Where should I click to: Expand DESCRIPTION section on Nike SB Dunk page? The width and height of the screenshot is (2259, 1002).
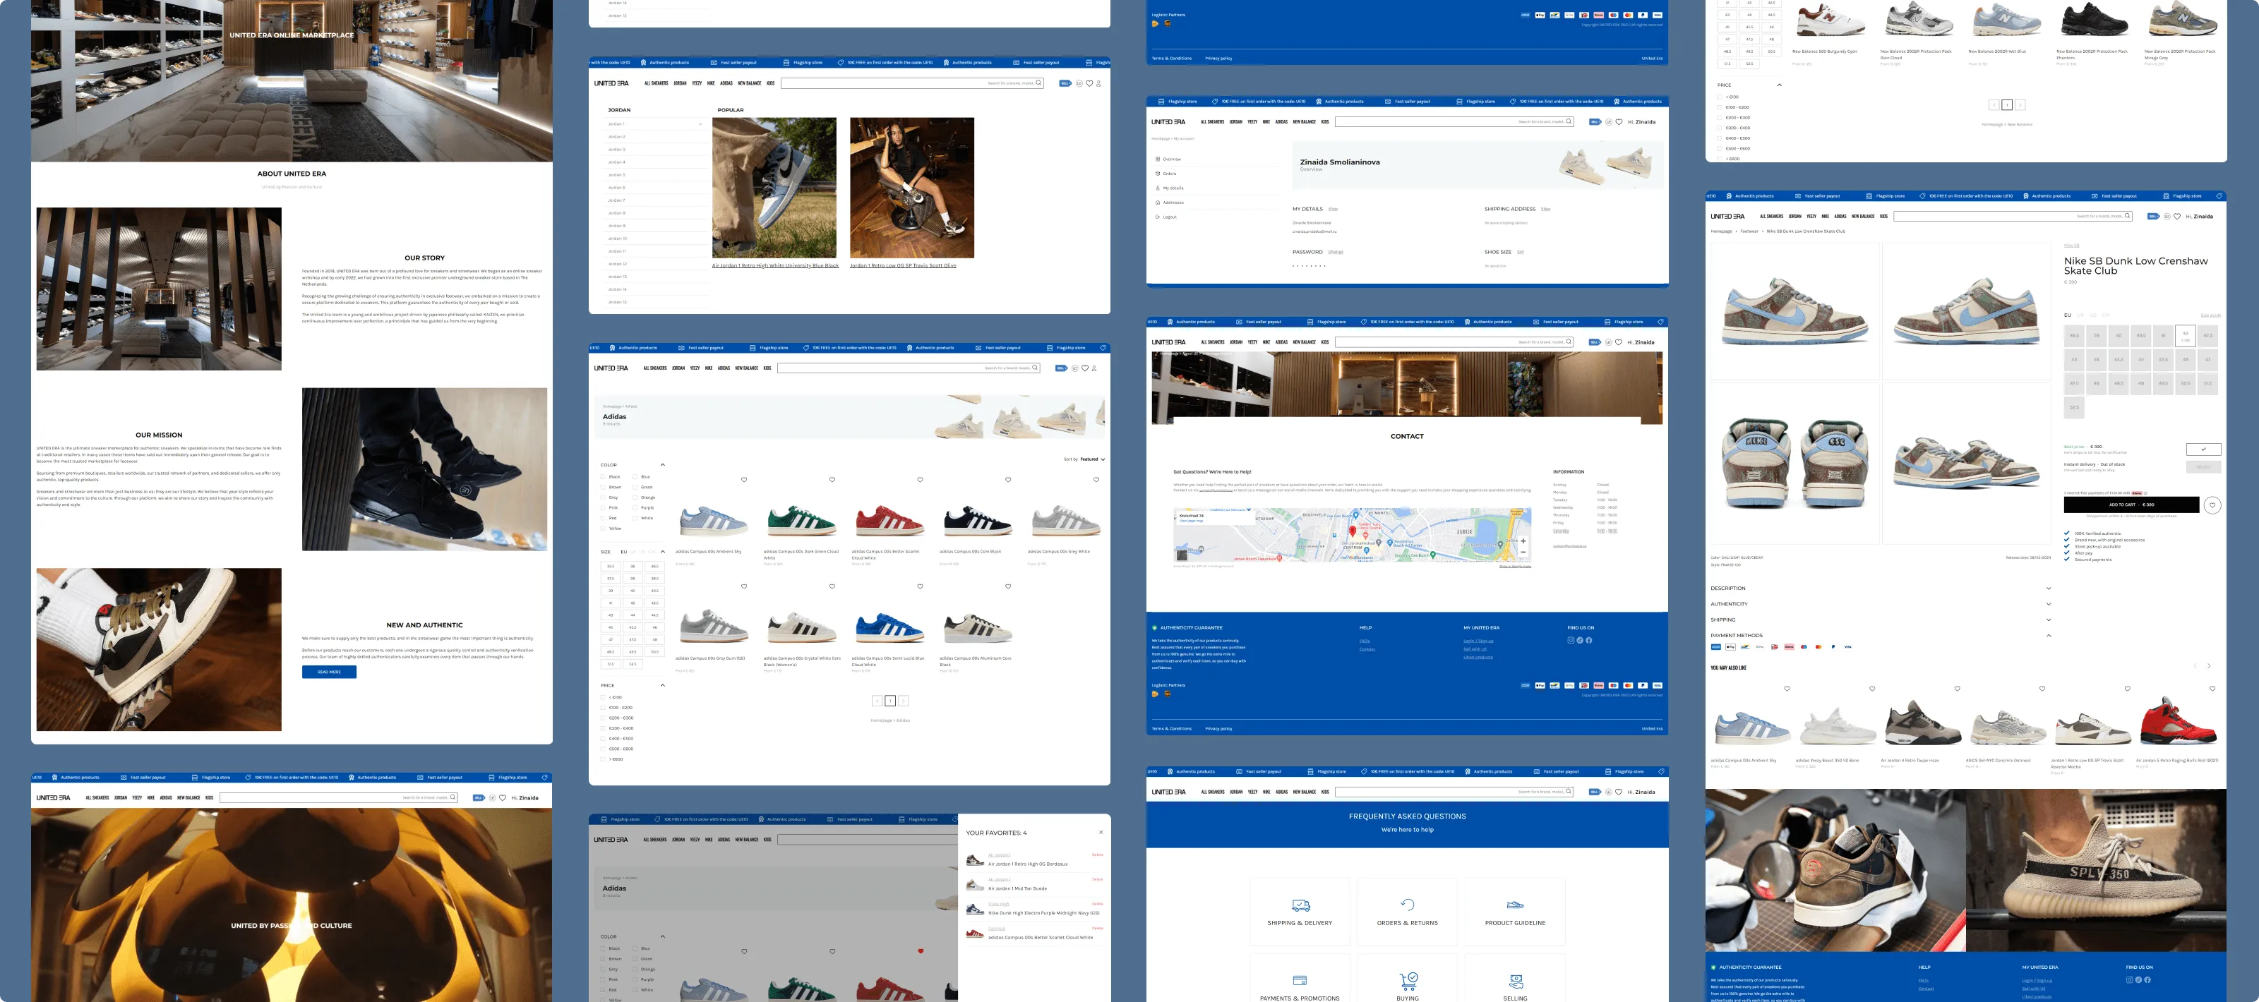click(x=2048, y=588)
